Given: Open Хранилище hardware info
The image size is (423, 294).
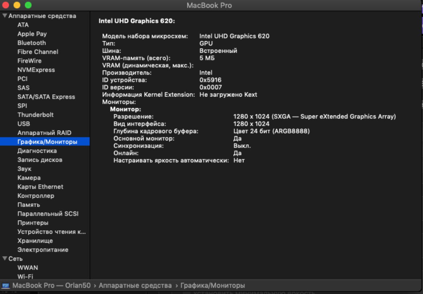Looking at the screenshot, I should [35, 241].
